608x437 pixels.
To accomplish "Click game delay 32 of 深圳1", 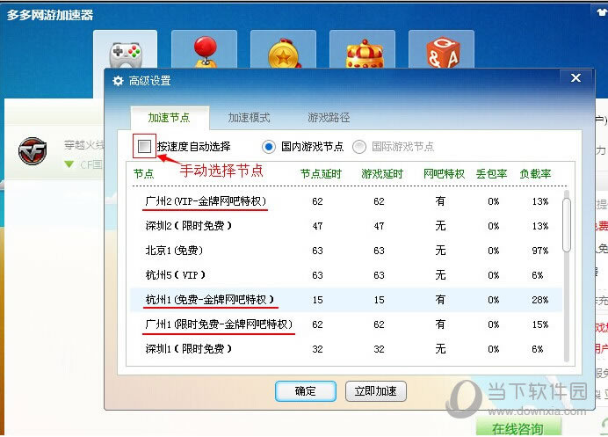I will [x=379, y=349].
